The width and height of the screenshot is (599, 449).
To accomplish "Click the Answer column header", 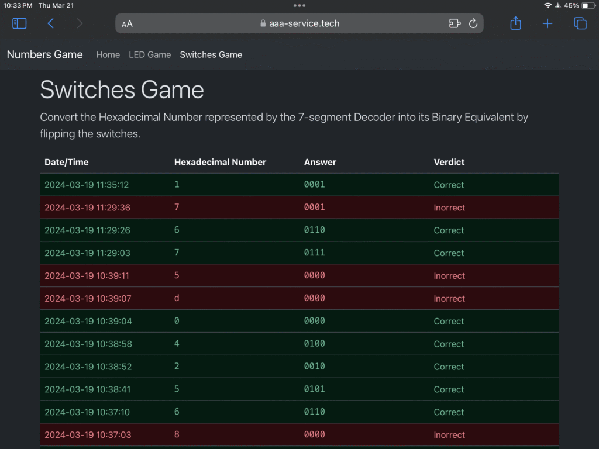I will point(320,162).
